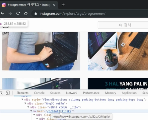
Task: Collapse the div class Nnq7C weEfm node
Action: [25, 103]
